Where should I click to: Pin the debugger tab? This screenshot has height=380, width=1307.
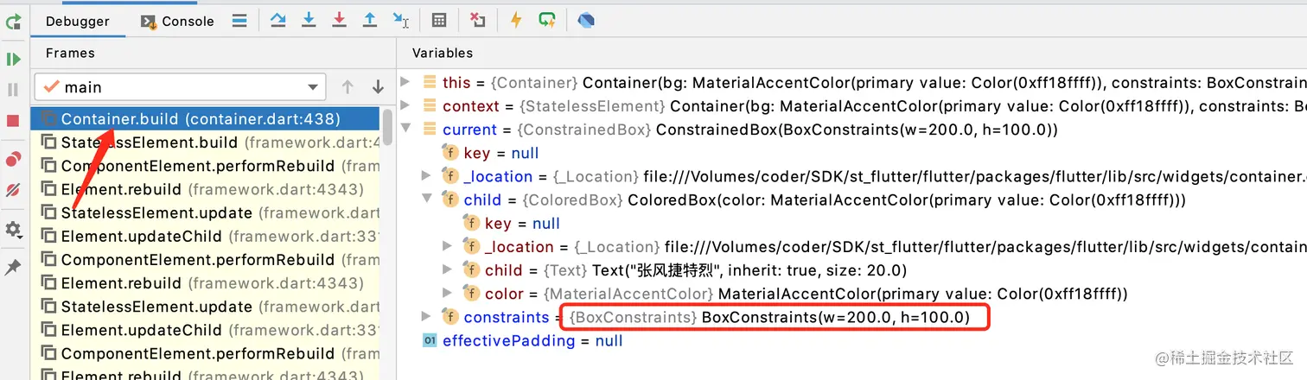[13, 268]
